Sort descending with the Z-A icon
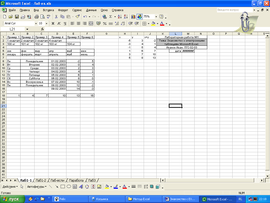This screenshot has height=203, width=270. pyautogui.click(x=126, y=17)
